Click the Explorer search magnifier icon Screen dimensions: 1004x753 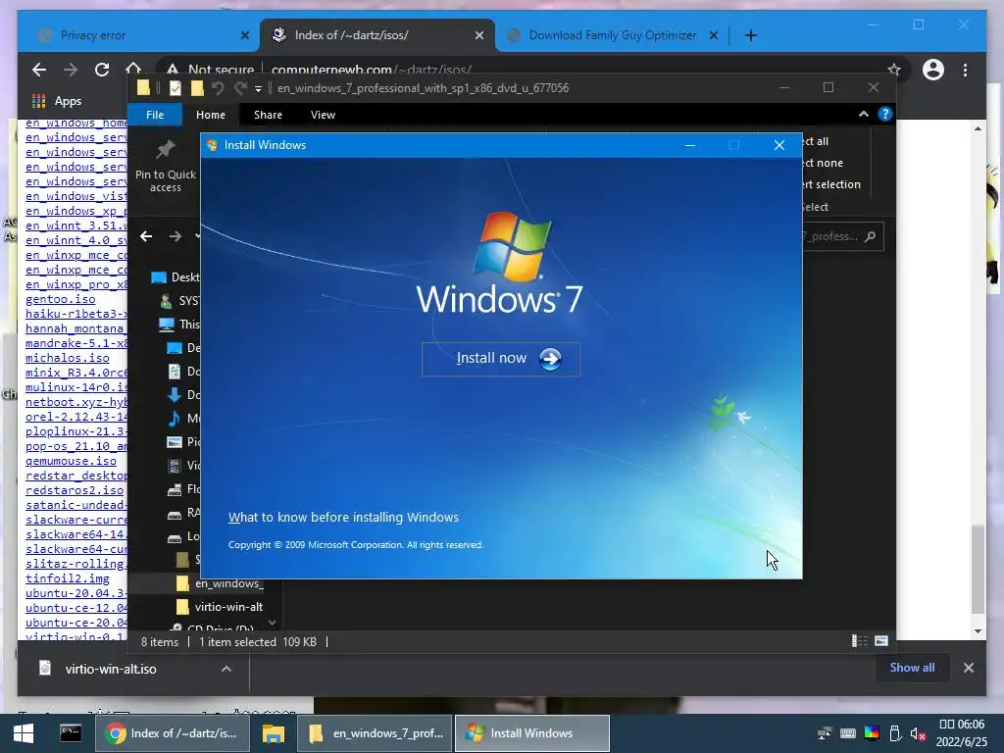tap(871, 236)
